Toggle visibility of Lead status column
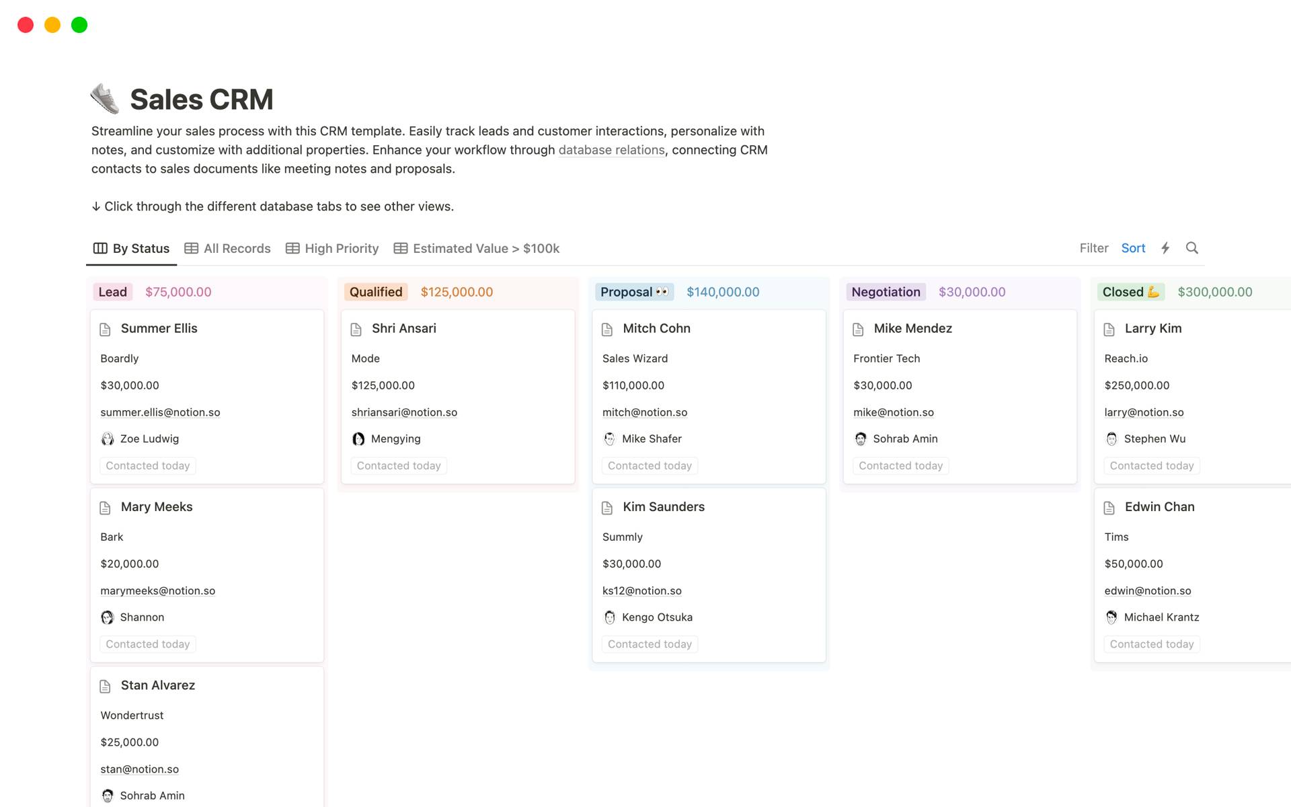The height and width of the screenshot is (807, 1291). click(x=112, y=291)
